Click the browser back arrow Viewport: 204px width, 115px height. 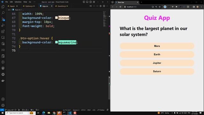point(113,7)
